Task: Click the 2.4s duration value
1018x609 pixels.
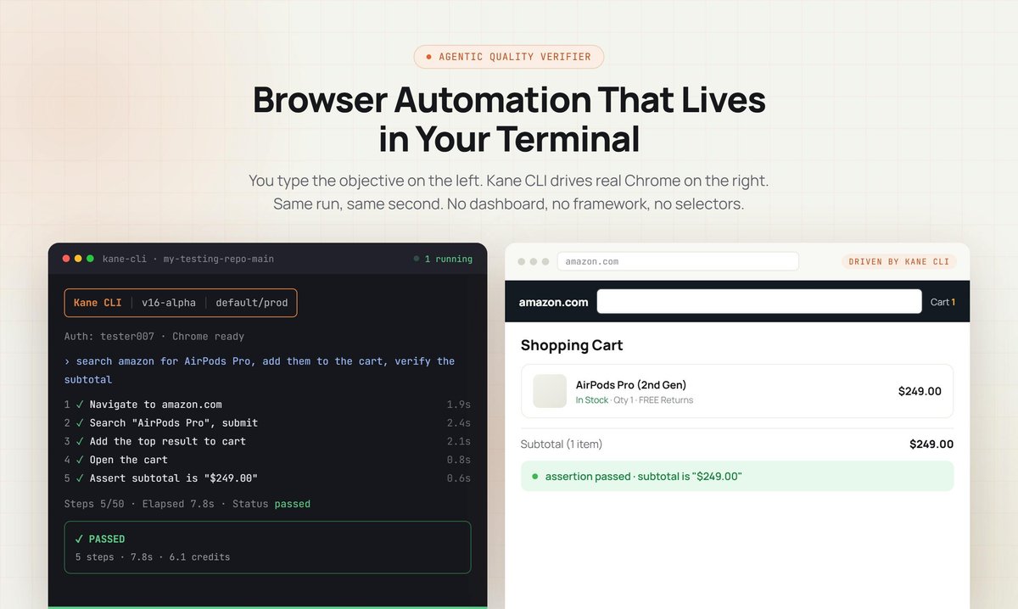Action: point(459,422)
